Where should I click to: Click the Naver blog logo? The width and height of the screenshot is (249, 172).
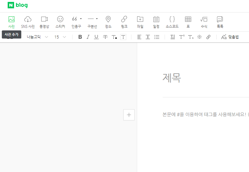pos(18,5)
